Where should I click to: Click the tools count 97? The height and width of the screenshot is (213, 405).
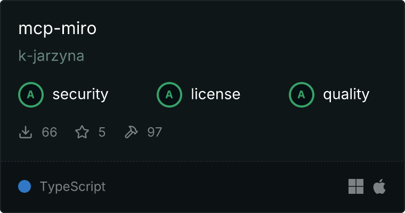pos(155,132)
